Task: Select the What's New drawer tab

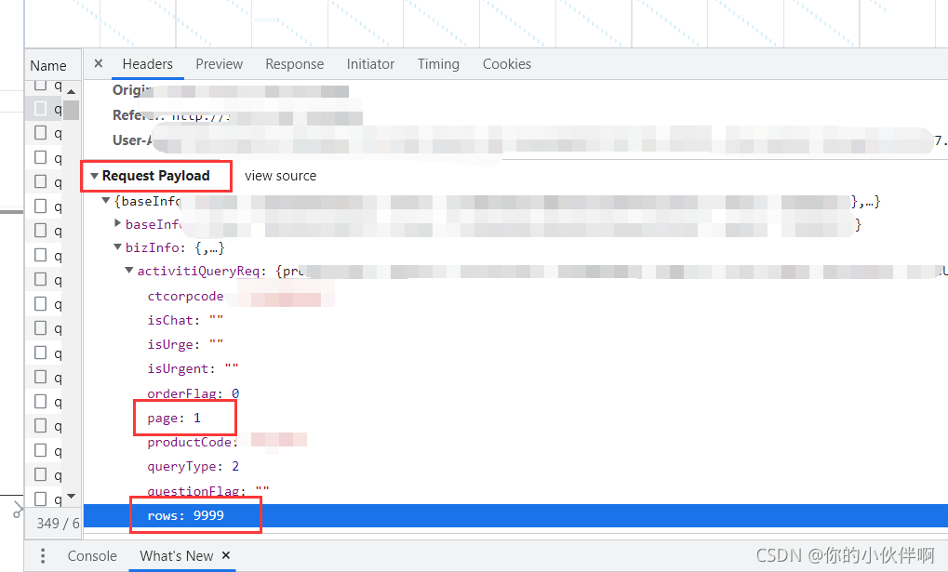Action: tap(176, 555)
